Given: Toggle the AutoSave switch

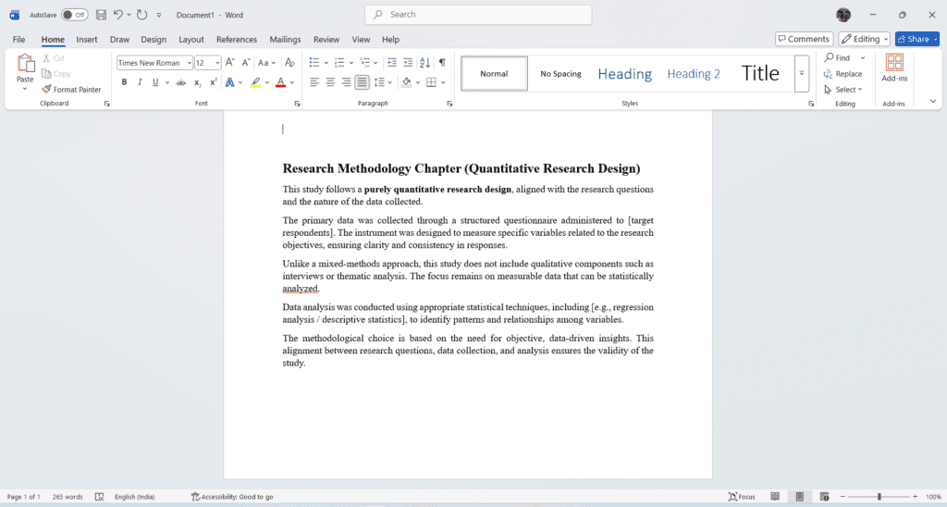Looking at the screenshot, I should [x=74, y=15].
